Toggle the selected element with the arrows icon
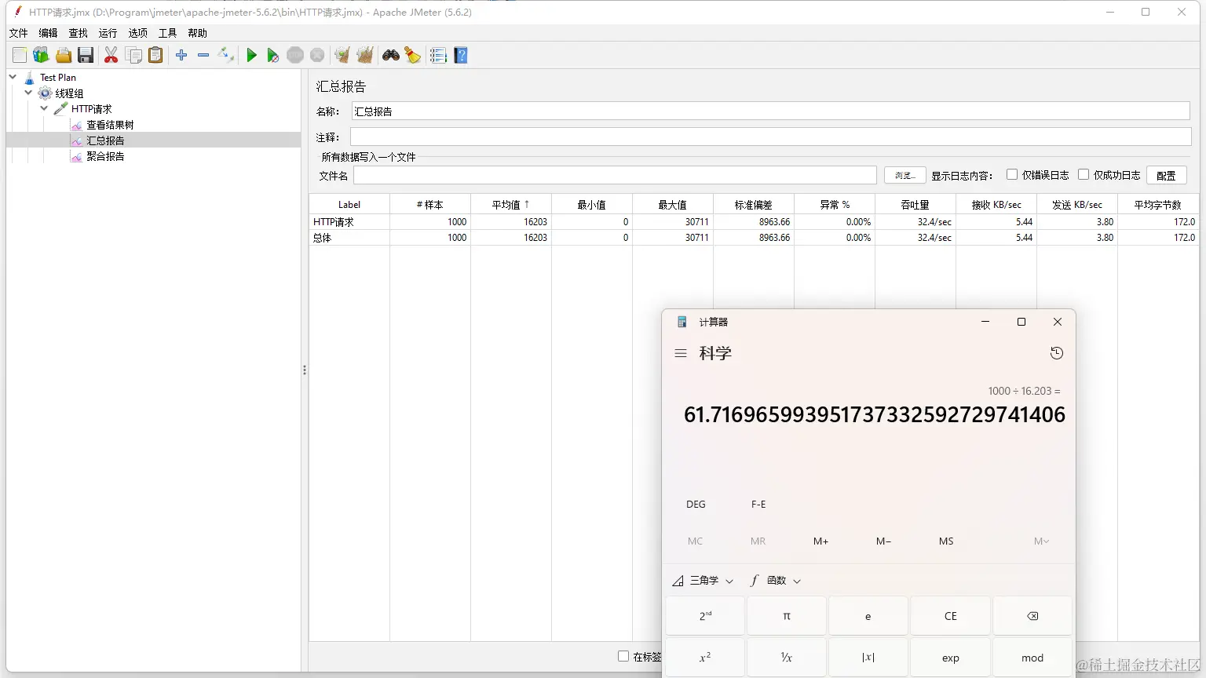The height and width of the screenshot is (678, 1206). point(226,55)
